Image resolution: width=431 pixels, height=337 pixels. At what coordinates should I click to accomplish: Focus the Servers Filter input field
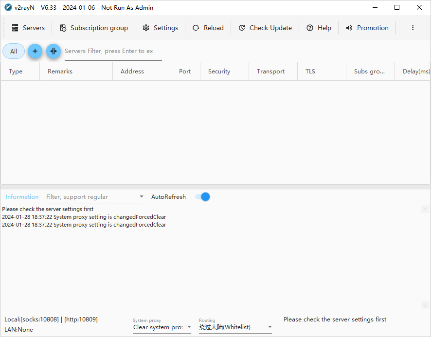click(113, 52)
